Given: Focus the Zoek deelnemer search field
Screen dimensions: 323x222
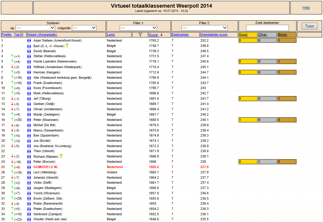Looking at the screenshot, I should coord(267,28).
